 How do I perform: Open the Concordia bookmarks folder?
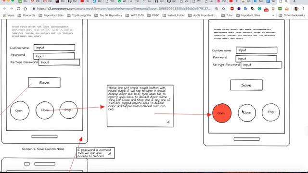coord(26,15)
